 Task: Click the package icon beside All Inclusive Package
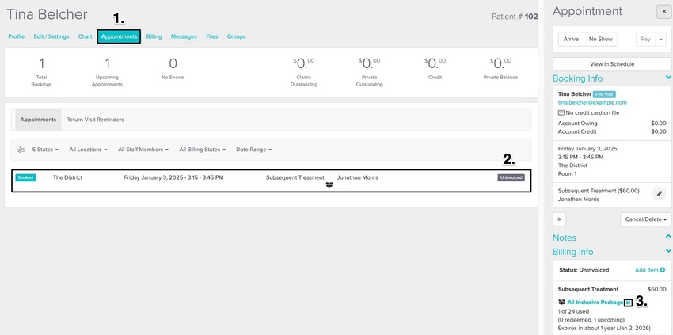(561, 303)
